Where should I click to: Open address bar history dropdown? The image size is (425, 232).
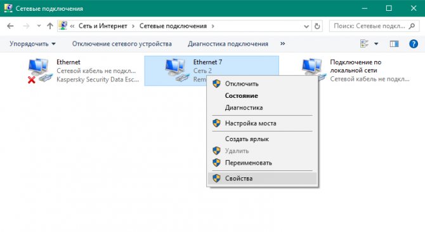(x=306, y=26)
